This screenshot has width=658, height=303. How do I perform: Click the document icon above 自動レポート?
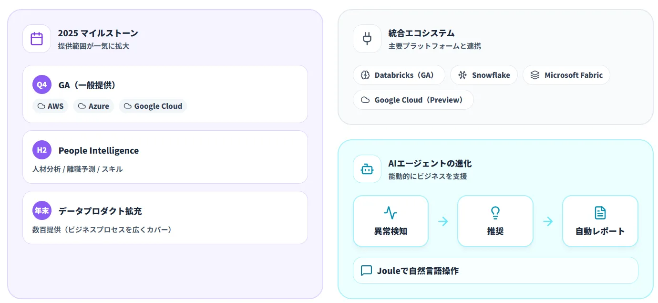point(600,213)
